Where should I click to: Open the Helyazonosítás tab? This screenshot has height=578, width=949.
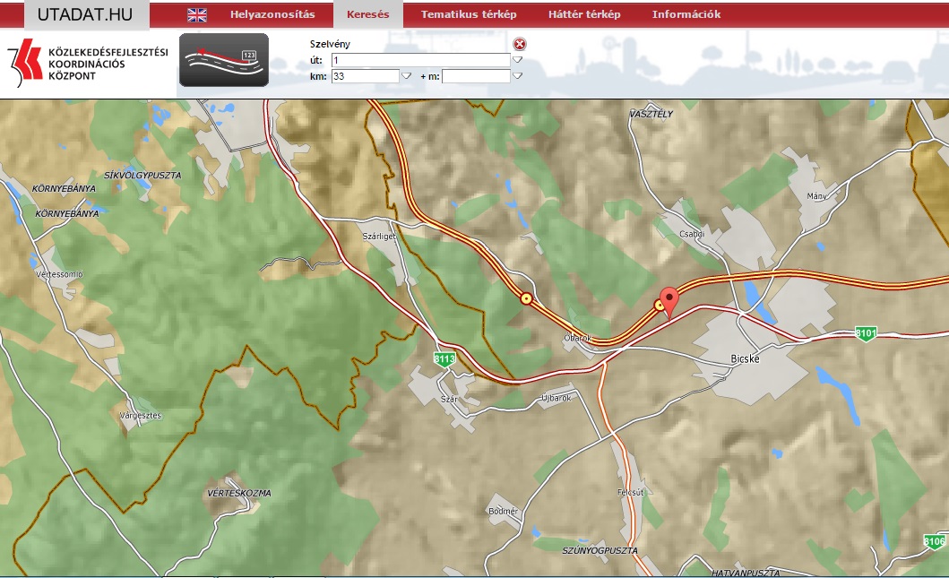(x=272, y=14)
